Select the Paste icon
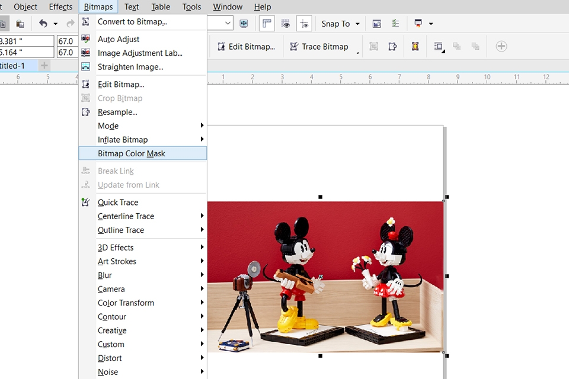569x379 pixels. click(x=20, y=24)
